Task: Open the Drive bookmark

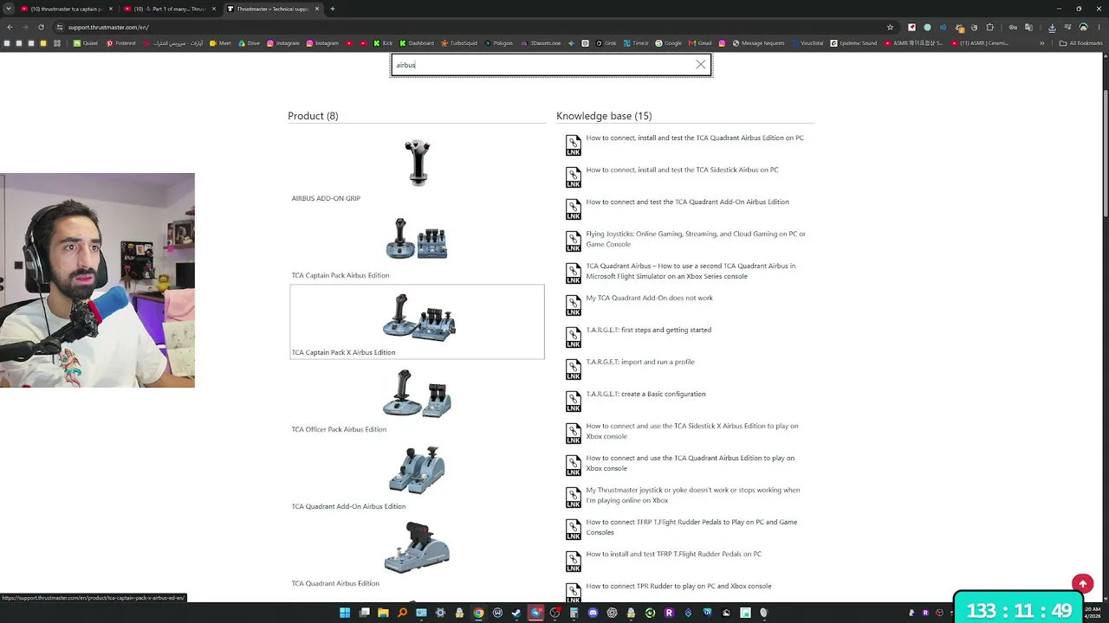Action: coord(249,42)
